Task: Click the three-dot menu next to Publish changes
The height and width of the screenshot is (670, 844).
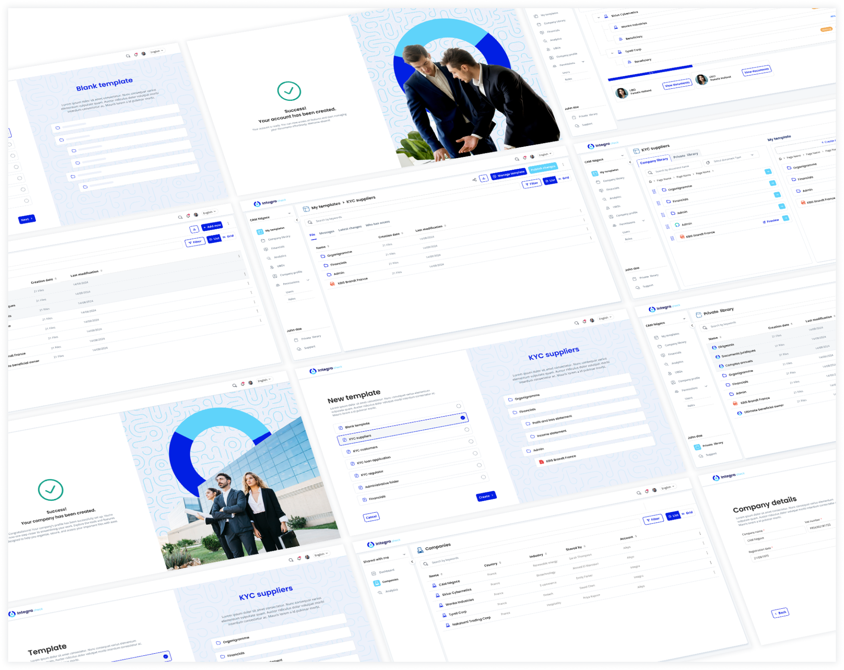Action: tap(563, 165)
